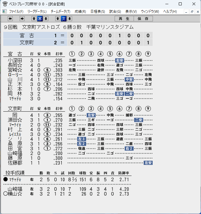The width and height of the screenshot is (201, 214).
Task: Click 藤原's batting average .300
Action: pyautogui.click(x=58, y=158)
